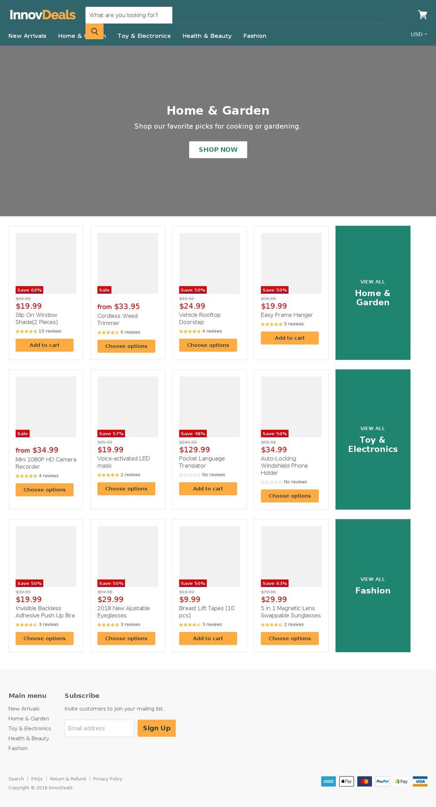Open Breast Lift Tapes product image
The height and width of the screenshot is (807, 436).
click(x=209, y=556)
